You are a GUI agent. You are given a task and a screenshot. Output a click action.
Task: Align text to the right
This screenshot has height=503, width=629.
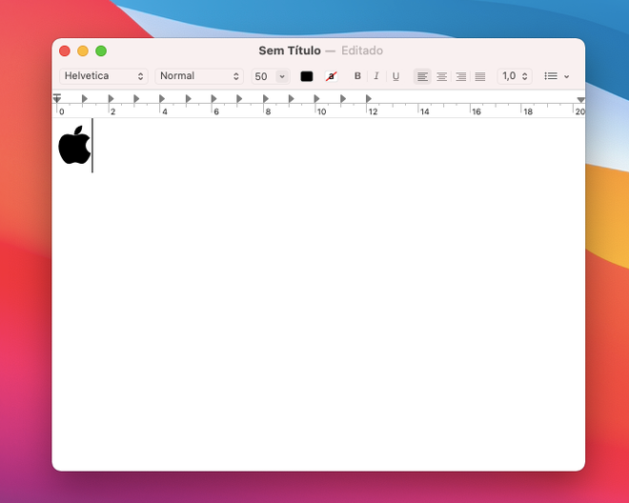click(461, 76)
